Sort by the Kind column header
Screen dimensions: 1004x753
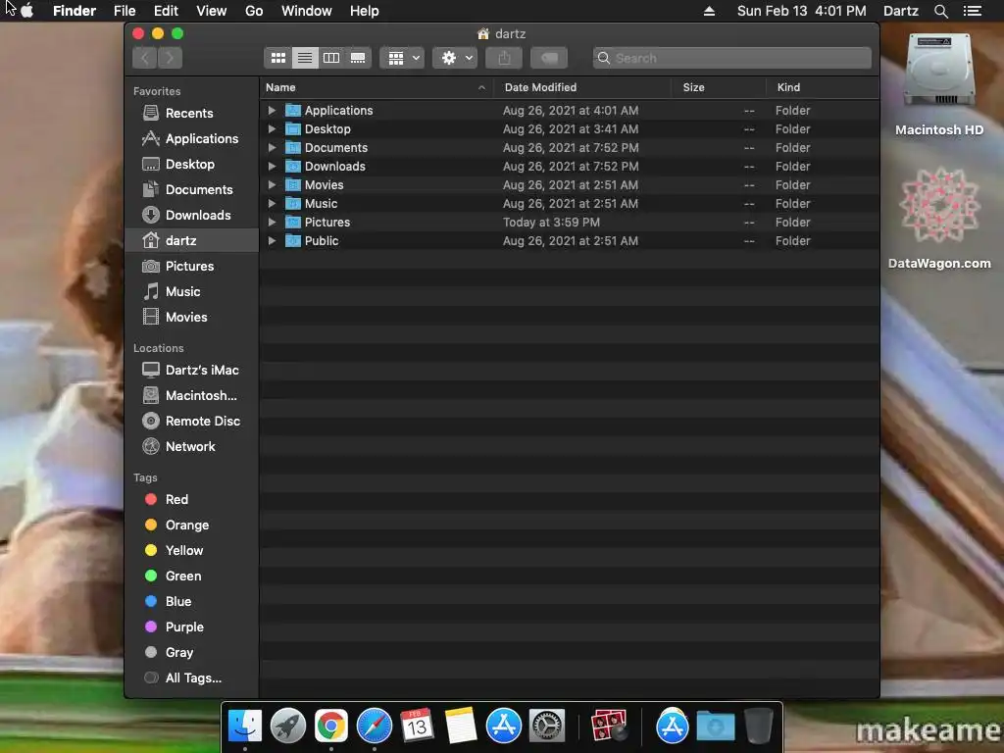coord(823,87)
